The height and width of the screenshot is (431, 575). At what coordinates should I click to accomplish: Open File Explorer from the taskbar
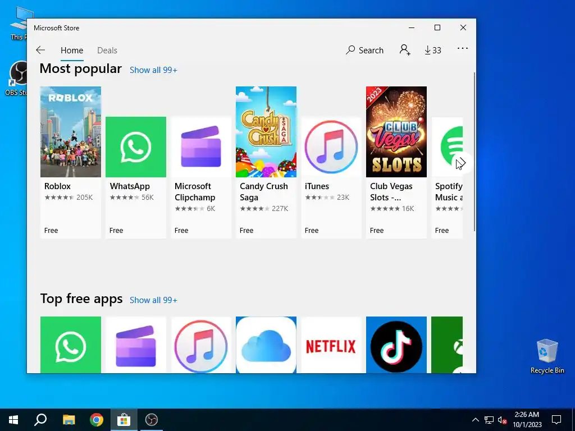click(69, 420)
